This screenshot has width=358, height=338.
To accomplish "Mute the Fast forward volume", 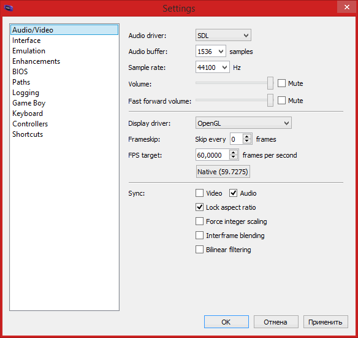I will (x=281, y=101).
